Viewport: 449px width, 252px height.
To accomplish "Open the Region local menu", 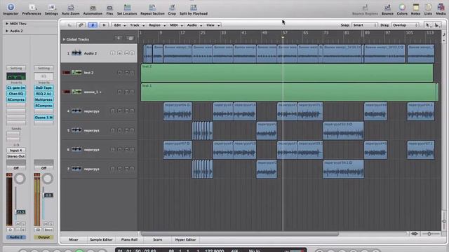I will 156,25.
